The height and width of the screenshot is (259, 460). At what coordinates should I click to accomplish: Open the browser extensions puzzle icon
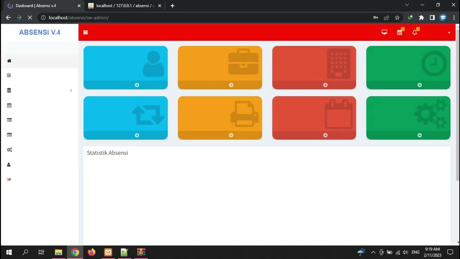422,18
